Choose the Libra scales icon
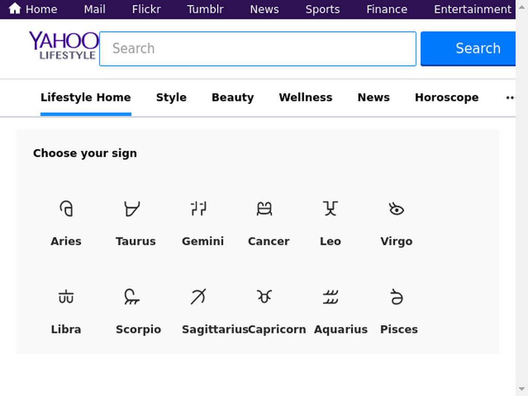528x396 pixels. pos(66,296)
